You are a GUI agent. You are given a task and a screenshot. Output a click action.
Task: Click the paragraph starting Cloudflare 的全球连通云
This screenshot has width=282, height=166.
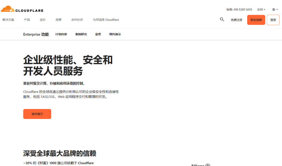point(71,94)
